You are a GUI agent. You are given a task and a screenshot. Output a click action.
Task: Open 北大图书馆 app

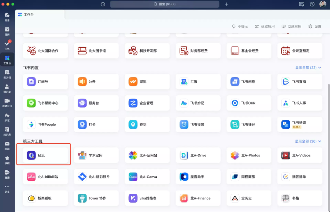[96, 51]
